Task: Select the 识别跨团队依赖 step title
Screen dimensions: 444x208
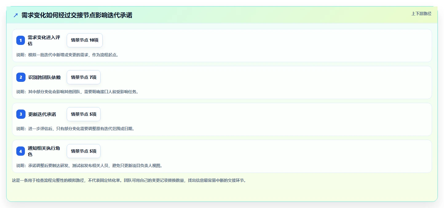Action: [x=44, y=77]
